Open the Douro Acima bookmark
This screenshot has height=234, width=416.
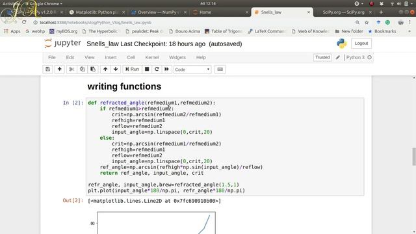click(x=185, y=31)
